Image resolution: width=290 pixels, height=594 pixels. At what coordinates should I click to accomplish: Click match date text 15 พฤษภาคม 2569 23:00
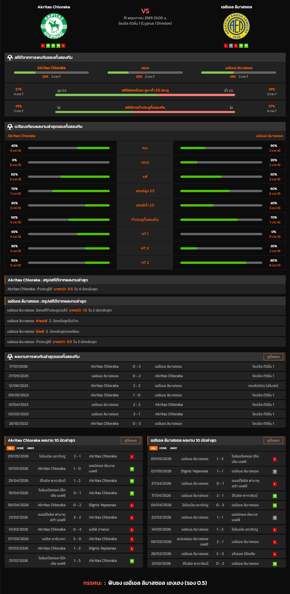coord(145,18)
